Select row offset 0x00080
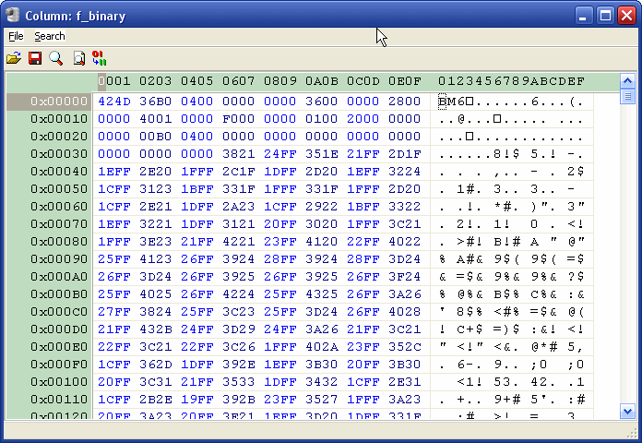The width and height of the screenshot is (642, 443). click(59, 242)
